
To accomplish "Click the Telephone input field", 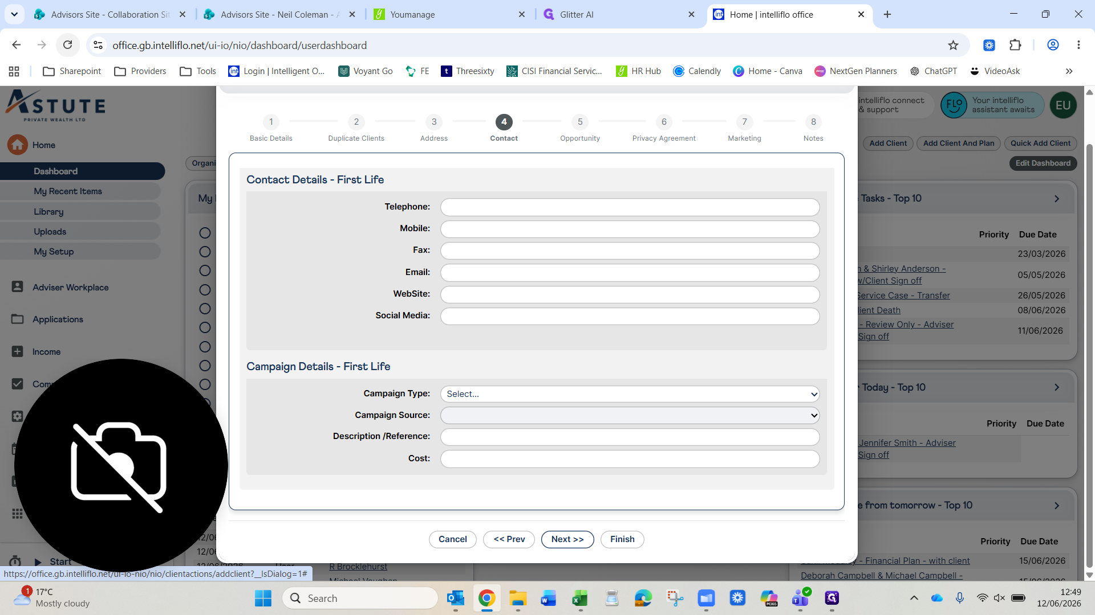I will click(630, 207).
